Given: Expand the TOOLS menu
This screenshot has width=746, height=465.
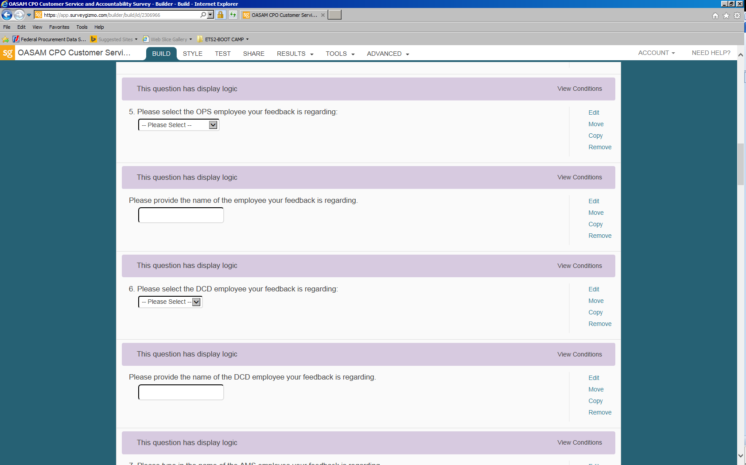Looking at the screenshot, I should (x=340, y=54).
